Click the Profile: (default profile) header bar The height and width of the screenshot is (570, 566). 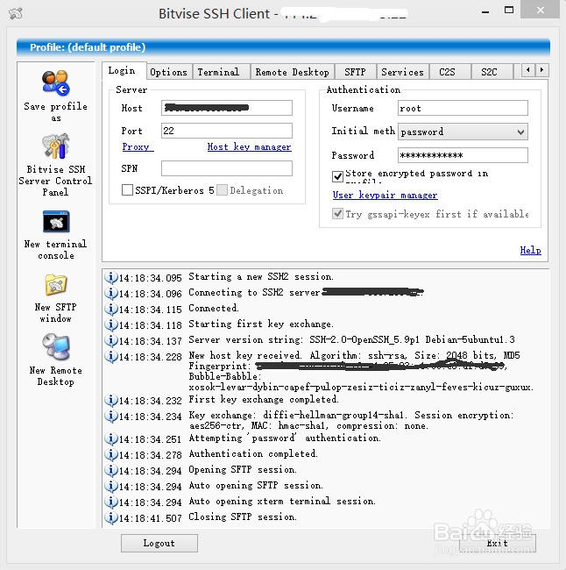283,47
